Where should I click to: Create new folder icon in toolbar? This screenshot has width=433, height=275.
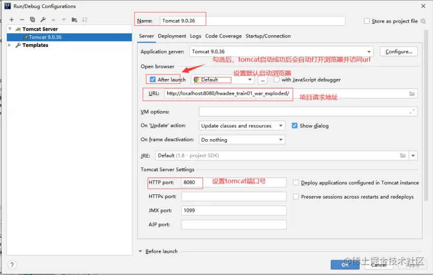(74, 19)
